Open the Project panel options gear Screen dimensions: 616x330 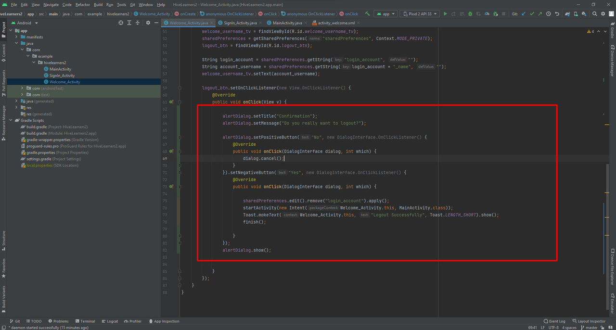(x=148, y=23)
